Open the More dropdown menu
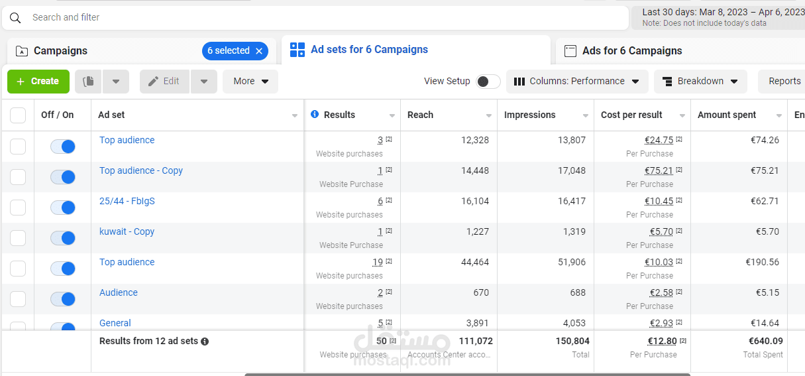 click(250, 82)
